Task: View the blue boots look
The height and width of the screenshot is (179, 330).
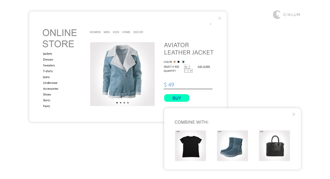Action: pos(232,146)
